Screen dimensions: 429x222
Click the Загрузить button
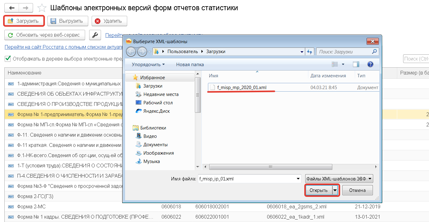24,21
